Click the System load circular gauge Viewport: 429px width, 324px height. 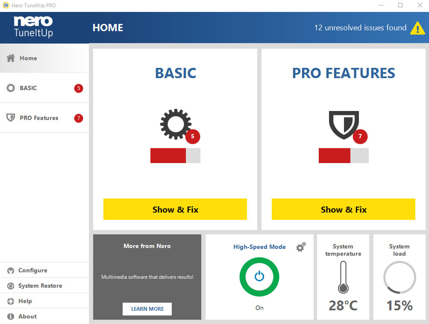(400, 277)
